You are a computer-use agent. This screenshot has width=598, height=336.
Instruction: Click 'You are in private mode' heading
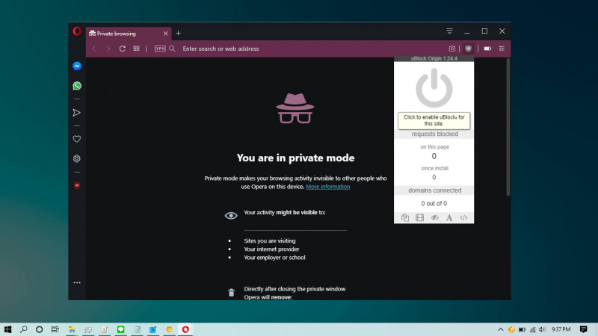click(x=295, y=158)
